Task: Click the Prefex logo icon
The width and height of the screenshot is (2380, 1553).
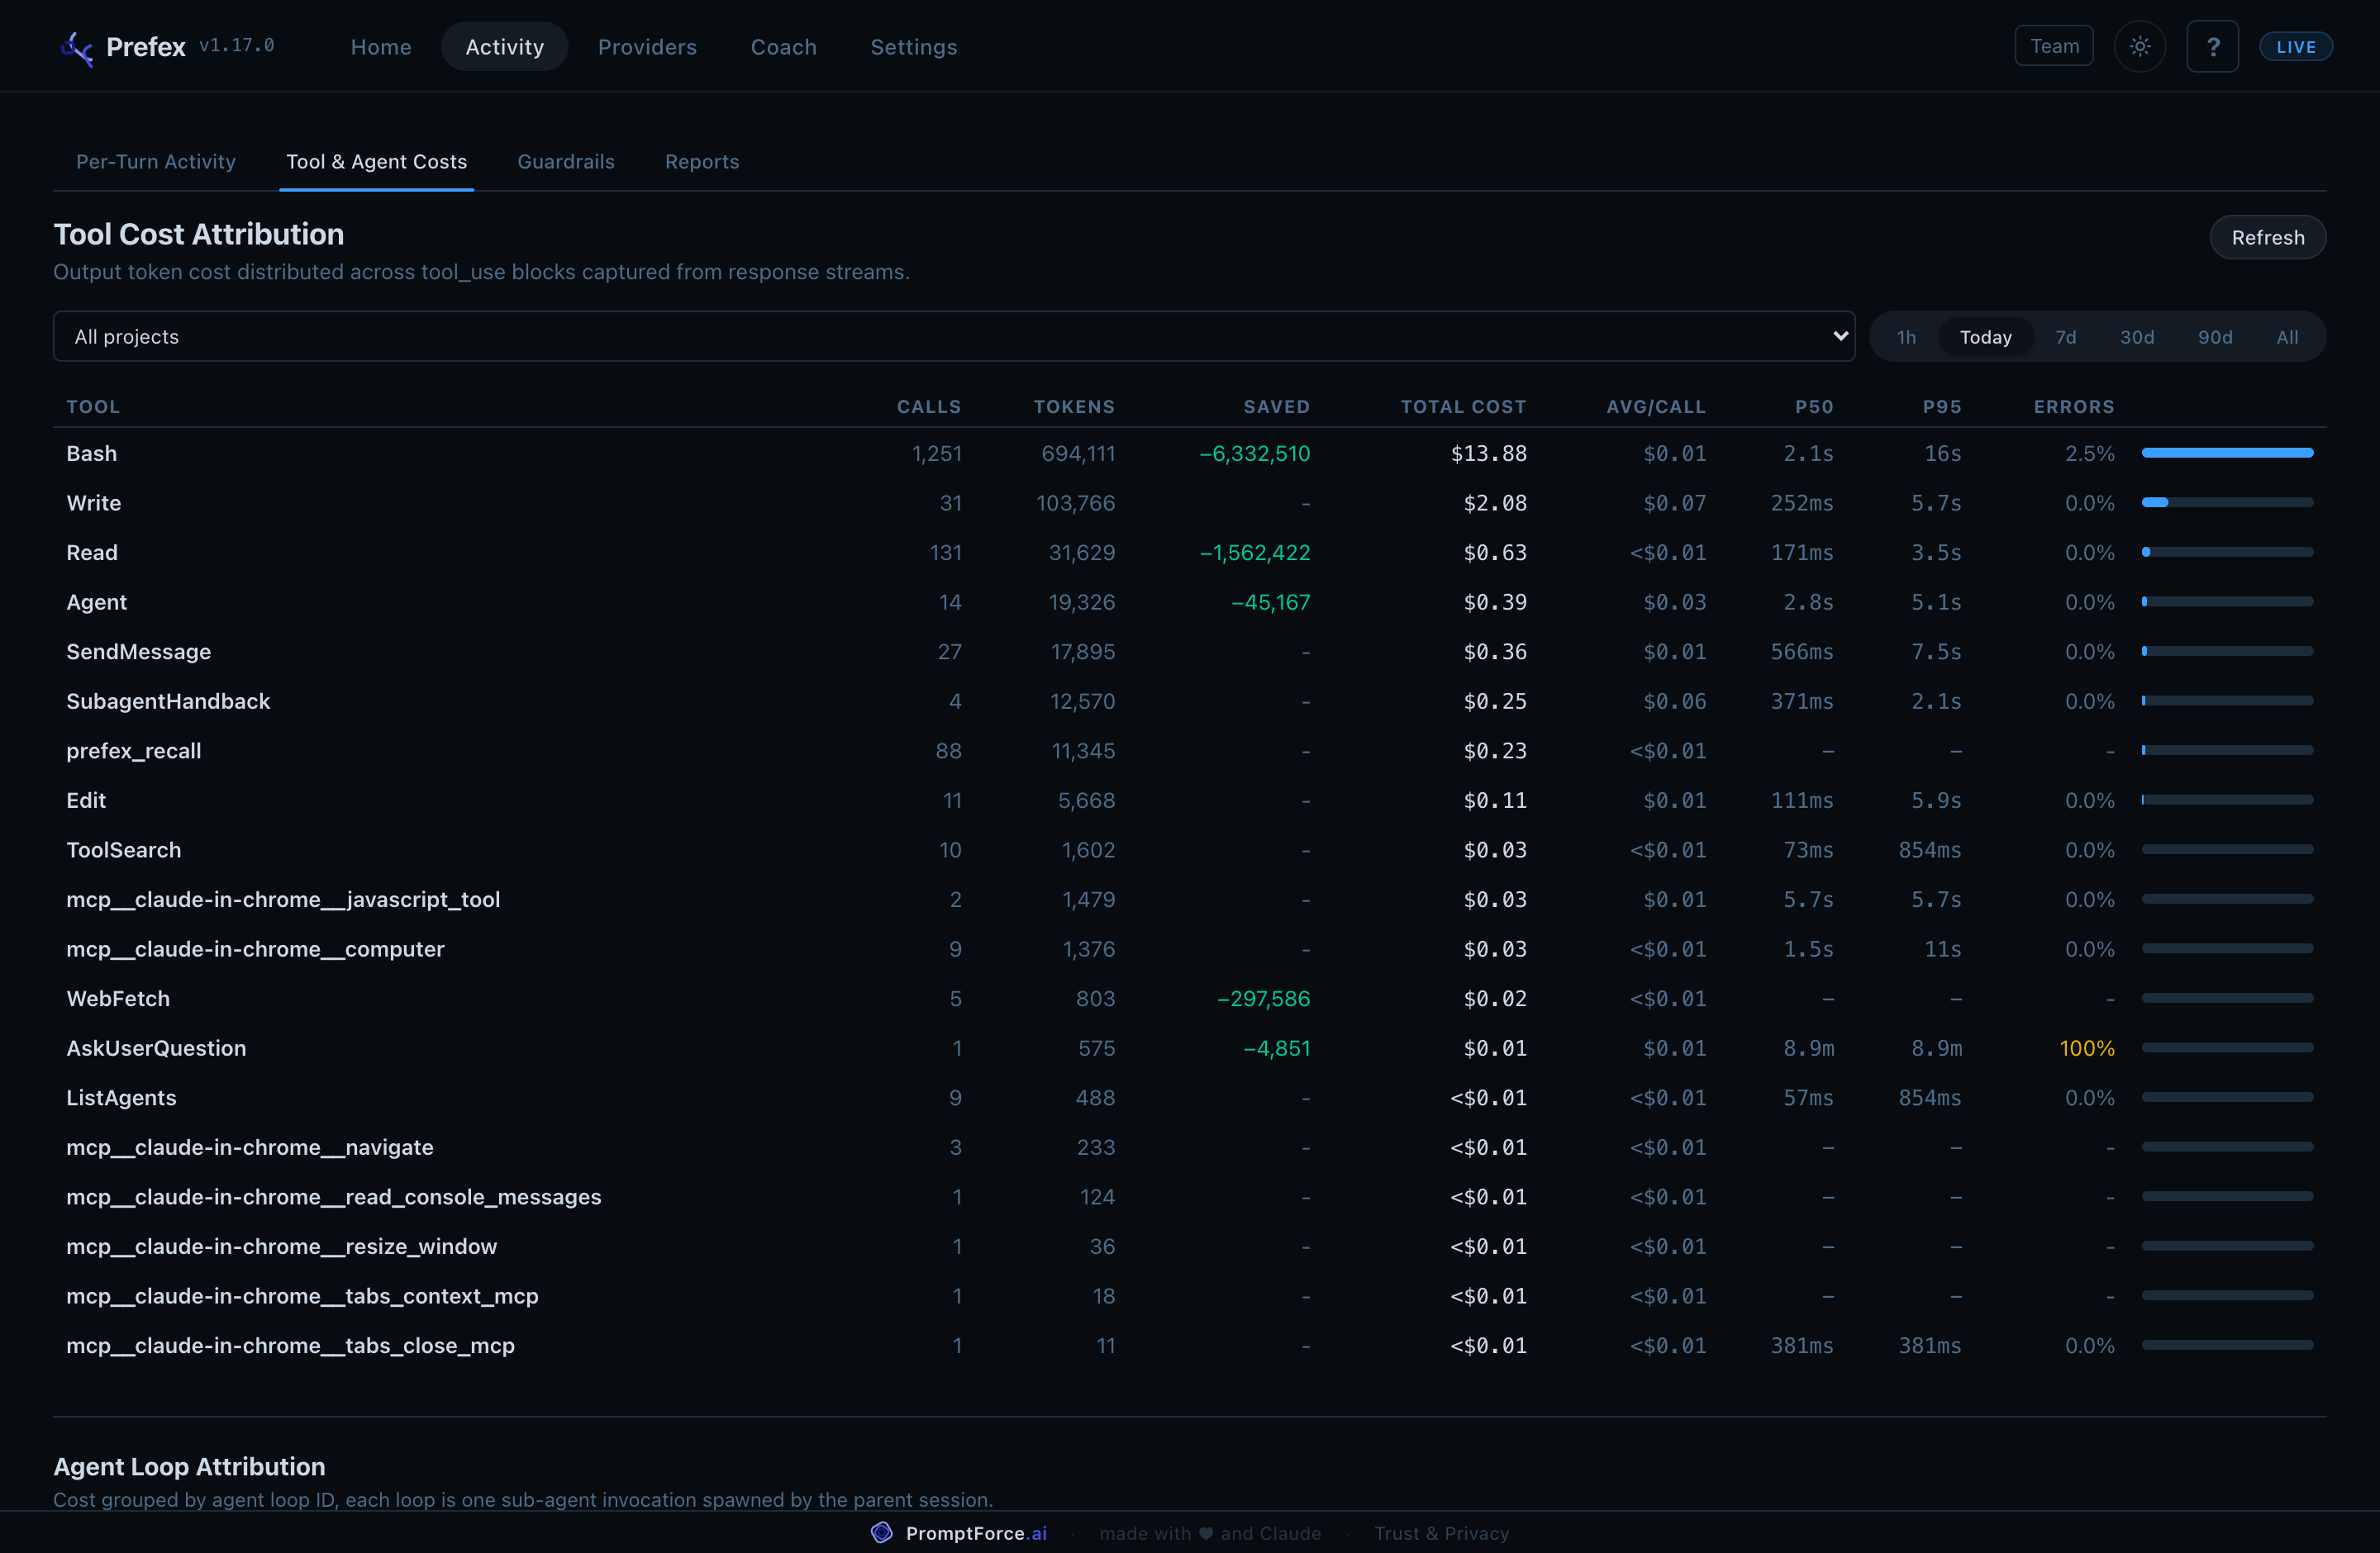Action: [77, 47]
